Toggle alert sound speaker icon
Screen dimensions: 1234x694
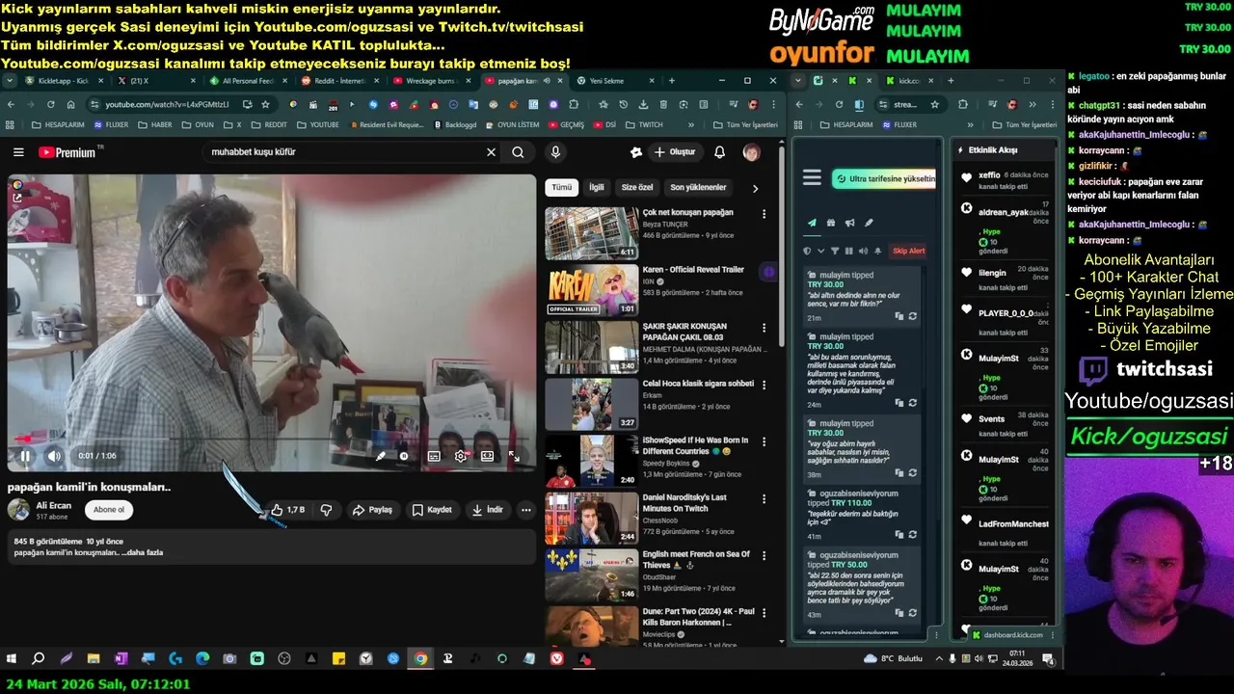[x=863, y=251]
